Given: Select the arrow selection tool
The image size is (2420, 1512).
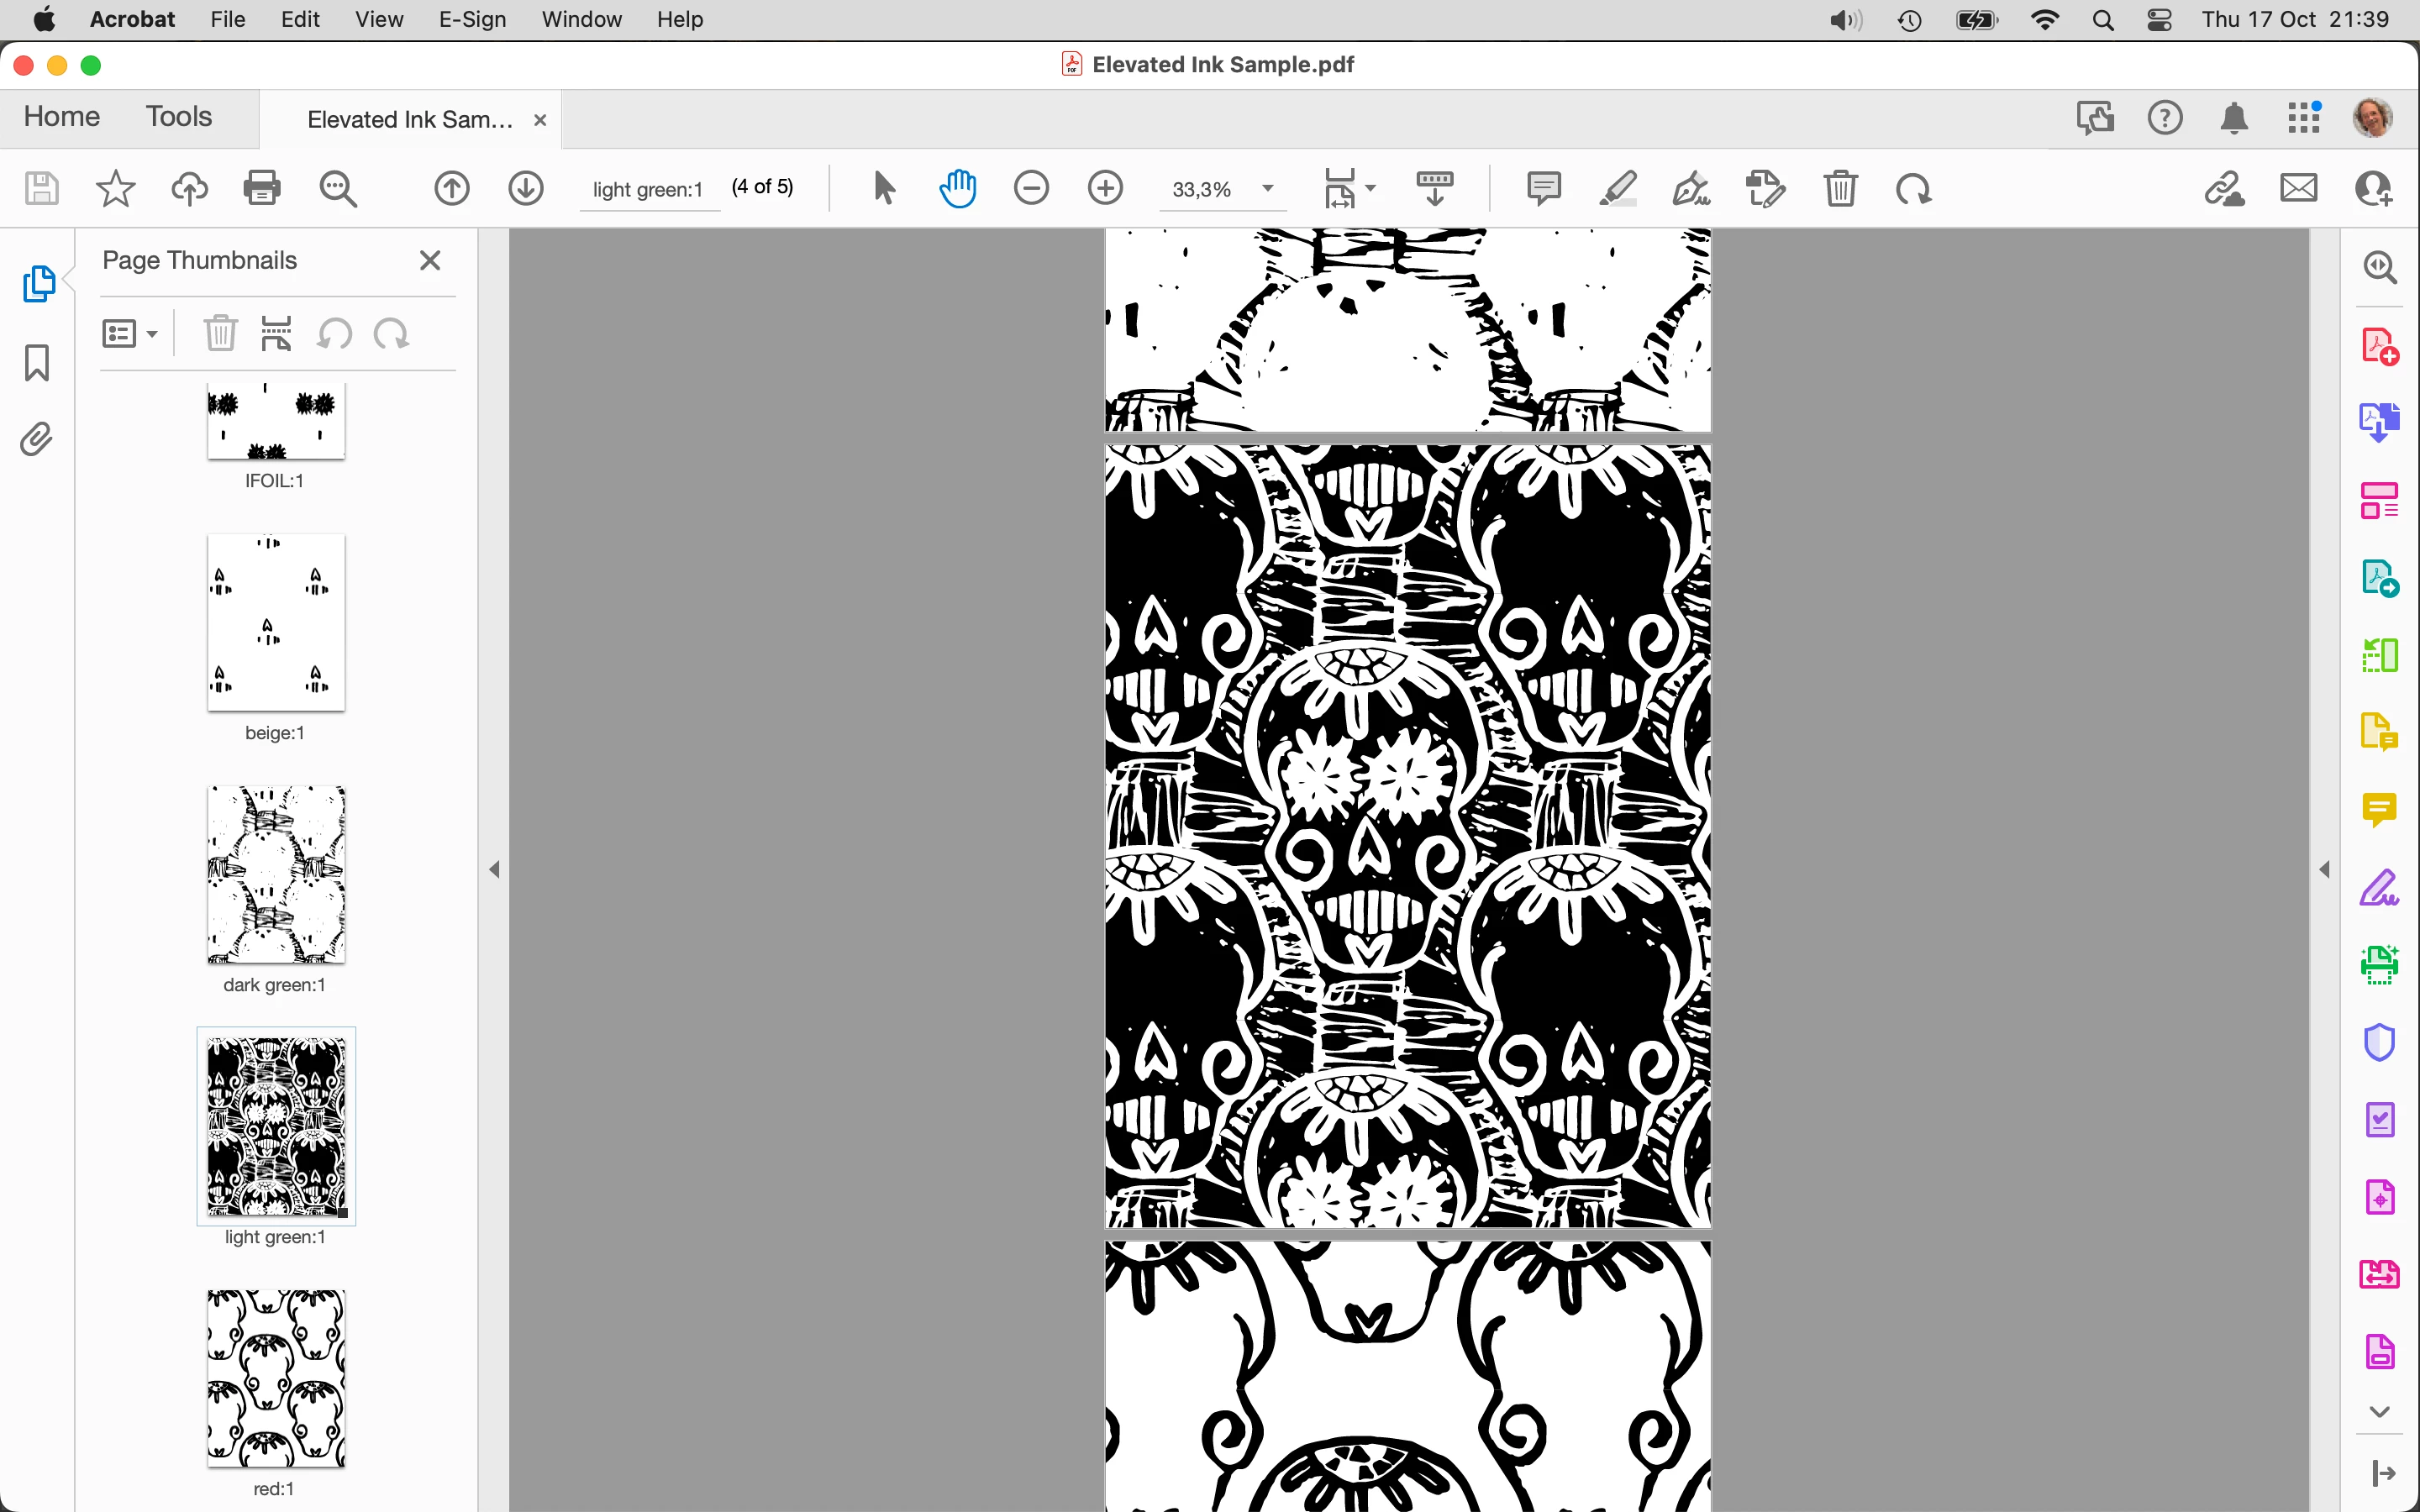Looking at the screenshot, I should 884,188.
